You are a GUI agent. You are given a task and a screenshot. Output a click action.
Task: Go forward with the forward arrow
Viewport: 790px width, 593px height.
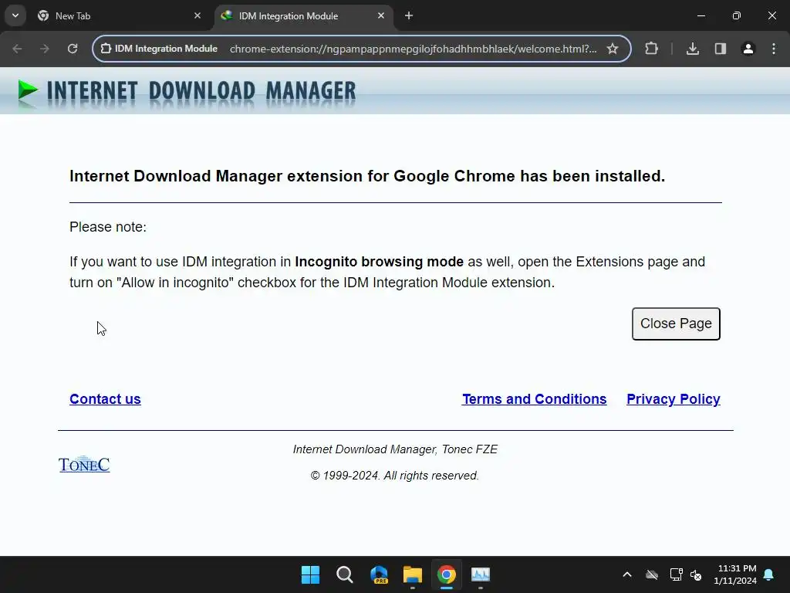pos(45,49)
